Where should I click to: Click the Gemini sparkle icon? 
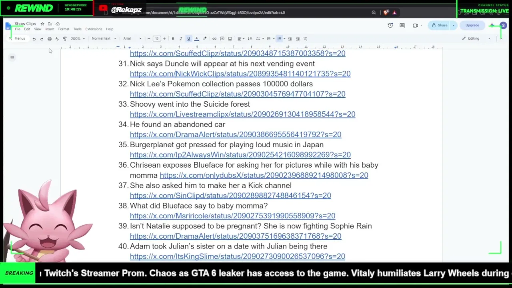pos(492,26)
